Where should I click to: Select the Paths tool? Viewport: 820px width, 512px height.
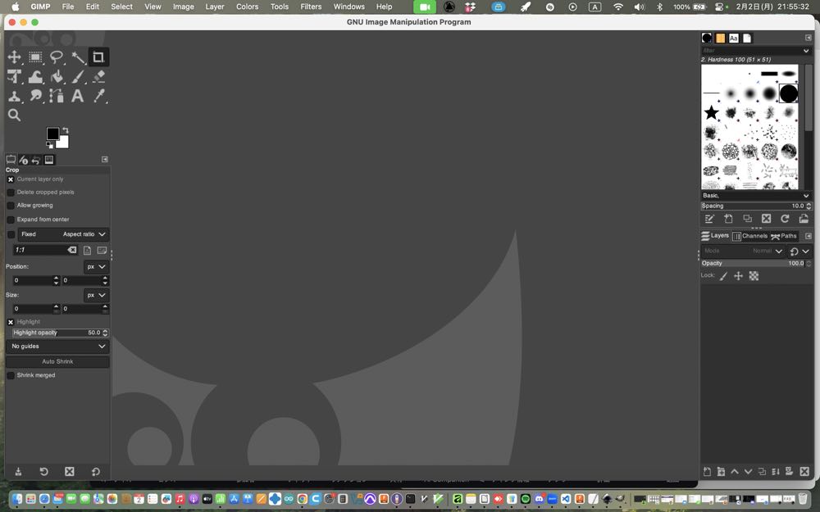coord(56,96)
